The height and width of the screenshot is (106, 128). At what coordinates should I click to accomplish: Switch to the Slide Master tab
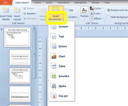22,3
